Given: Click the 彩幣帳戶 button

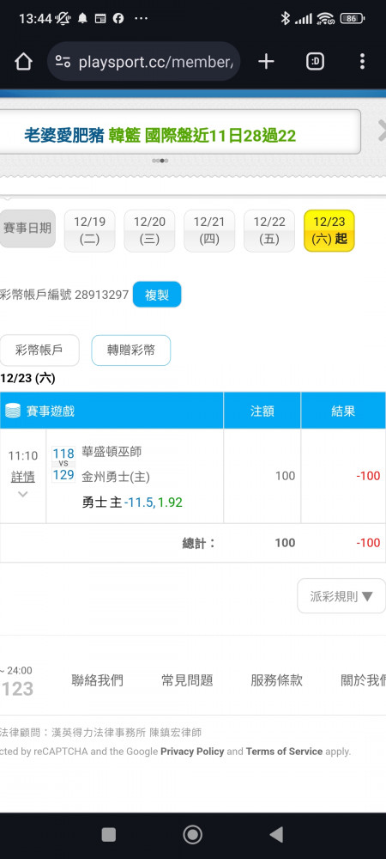Looking at the screenshot, I should [x=39, y=350].
